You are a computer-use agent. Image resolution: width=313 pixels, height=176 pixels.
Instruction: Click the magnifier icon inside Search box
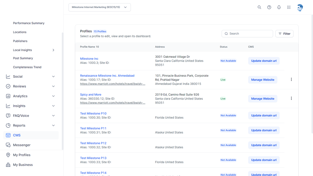click(226, 33)
